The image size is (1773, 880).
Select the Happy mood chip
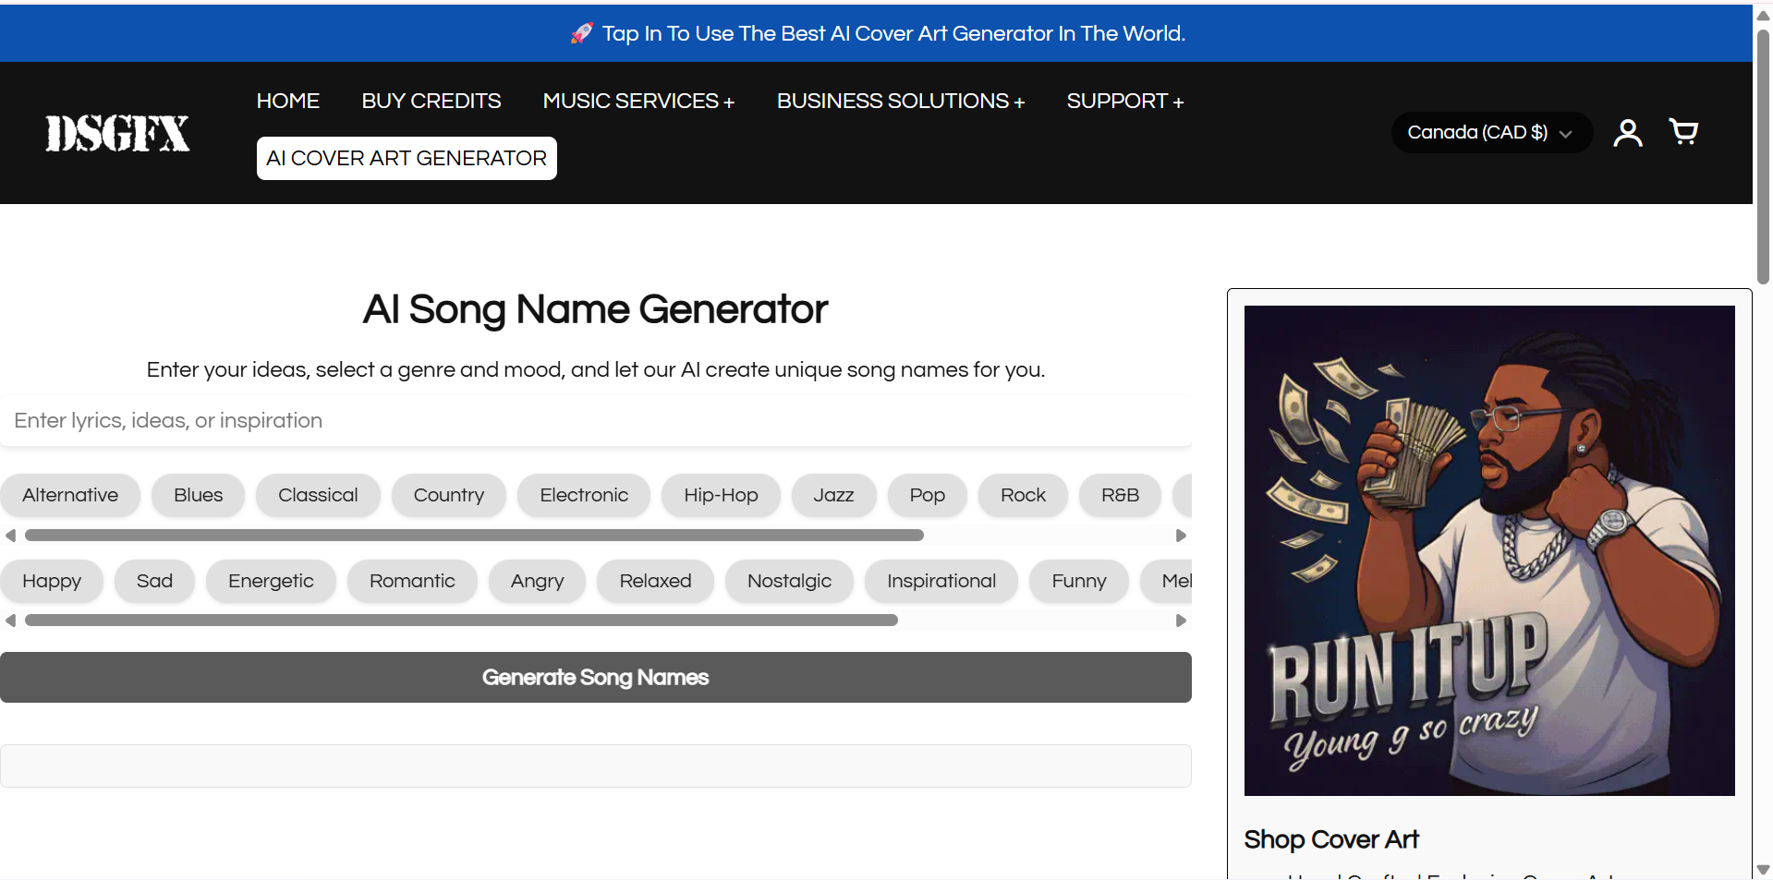pyautogui.click(x=52, y=581)
